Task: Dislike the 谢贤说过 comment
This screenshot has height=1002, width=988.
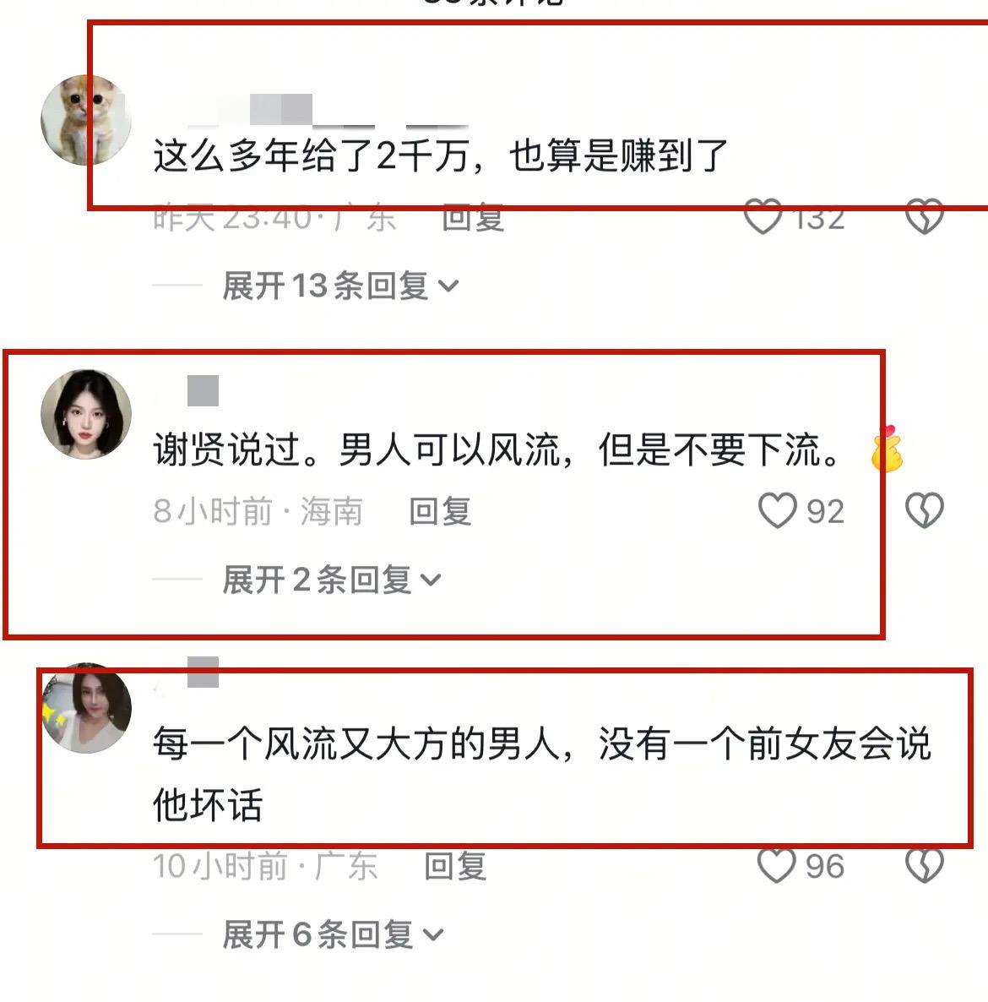Action: coord(924,510)
